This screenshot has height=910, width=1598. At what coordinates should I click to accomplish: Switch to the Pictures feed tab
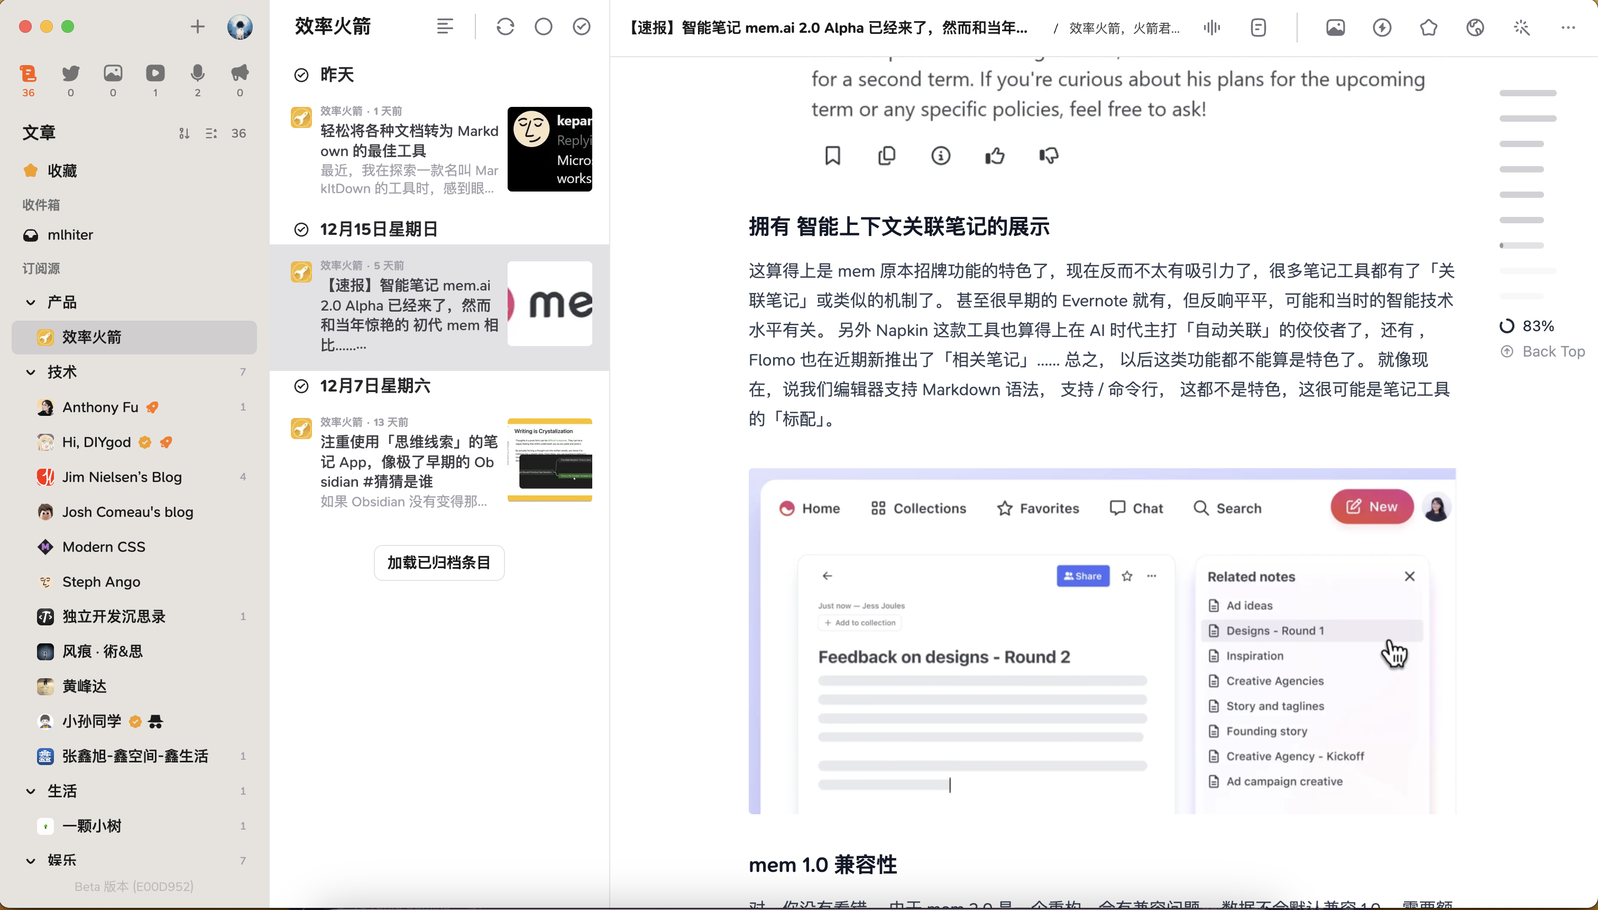[x=113, y=80]
